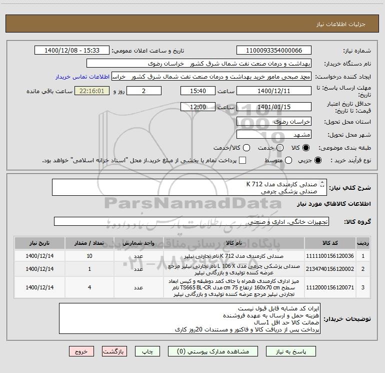The height and width of the screenshot is (373, 385).
Task: Toggle the Islamic treasury payment checkbox
Action: [242, 160]
